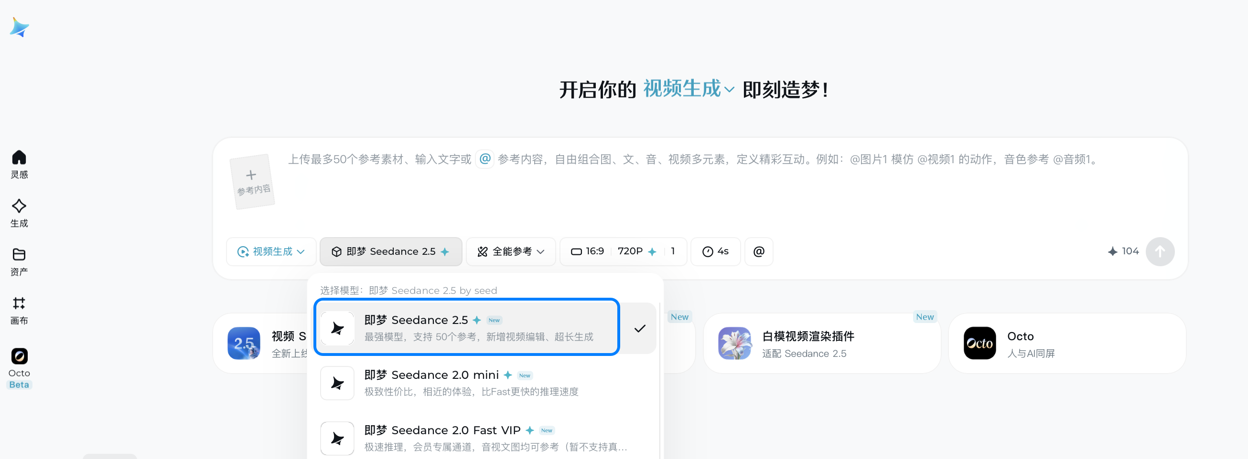Click the 即刻造梦 headline text
The height and width of the screenshot is (459, 1248).
[x=785, y=90]
